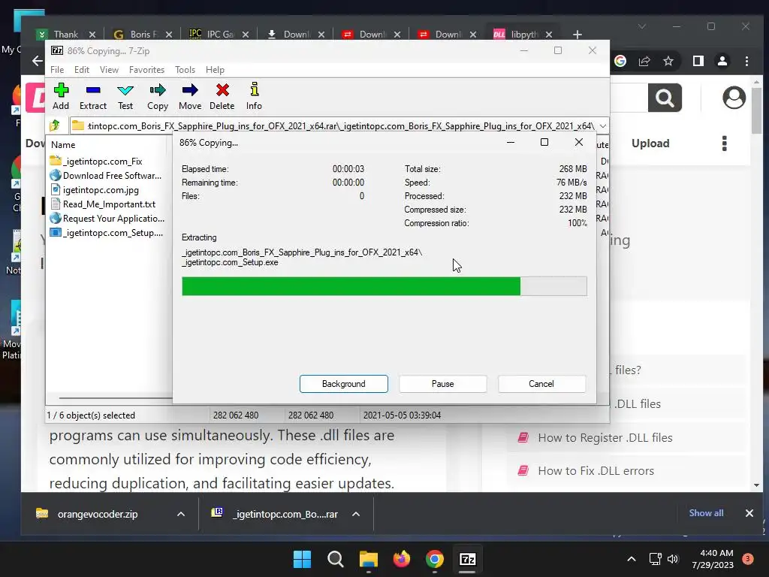The width and height of the screenshot is (769, 577).
Task: Select igetintopc.com.jpg file
Action: (95, 190)
